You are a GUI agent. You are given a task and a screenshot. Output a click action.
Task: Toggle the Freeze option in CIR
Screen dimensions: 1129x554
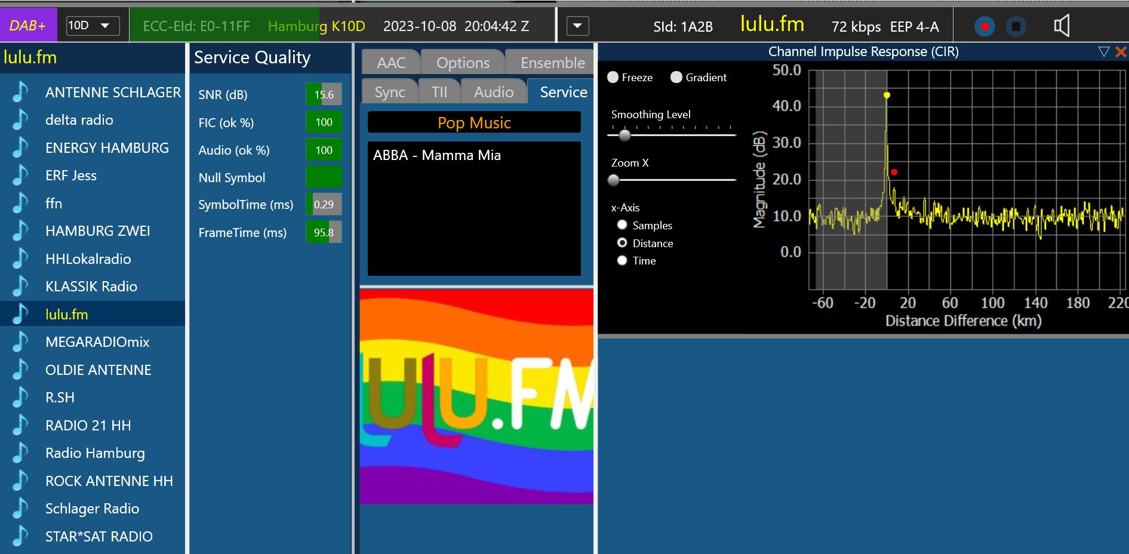pyautogui.click(x=613, y=77)
